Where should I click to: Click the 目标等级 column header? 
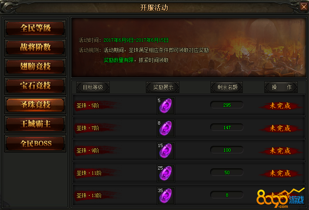coord(93,87)
